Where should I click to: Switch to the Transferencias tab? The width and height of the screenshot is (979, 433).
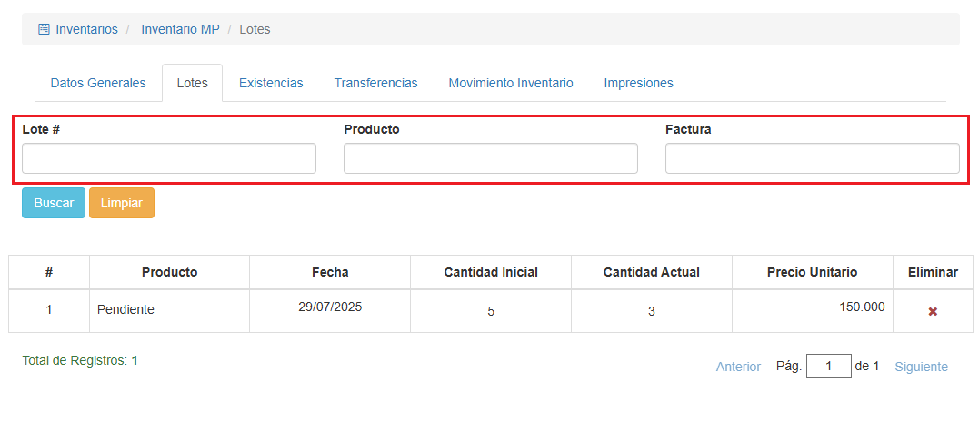tap(375, 83)
